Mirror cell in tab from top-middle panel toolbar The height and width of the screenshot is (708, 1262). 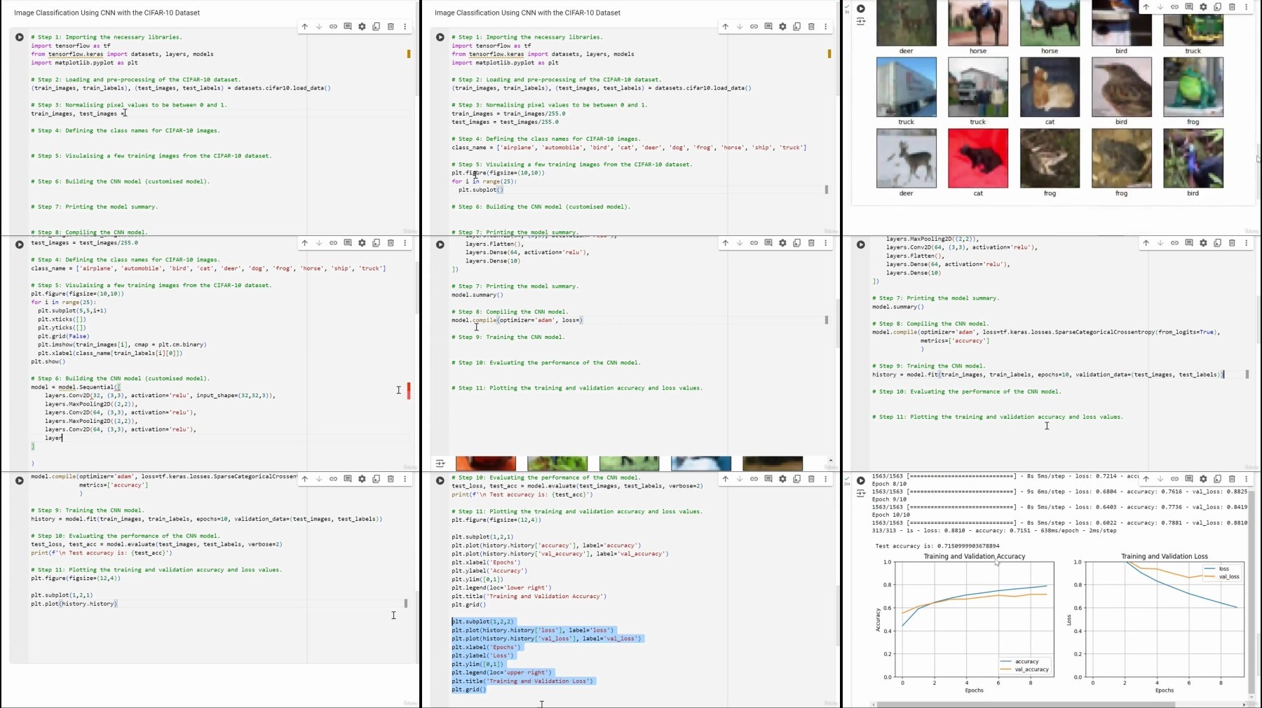(x=797, y=27)
